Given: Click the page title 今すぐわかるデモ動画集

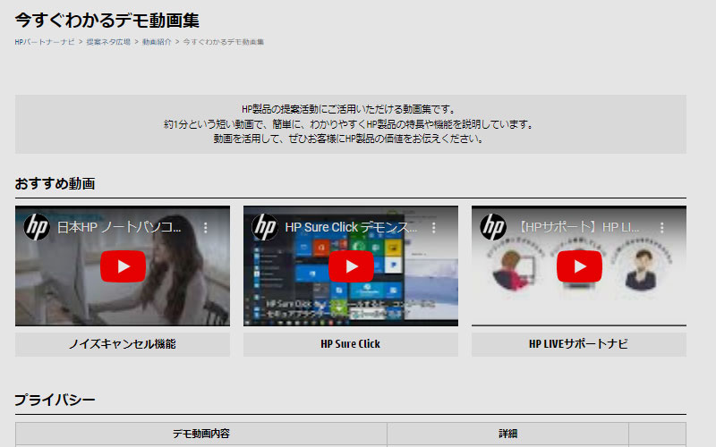Looking at the screenshot, I should pyautogui.click(x=107, y=20).
